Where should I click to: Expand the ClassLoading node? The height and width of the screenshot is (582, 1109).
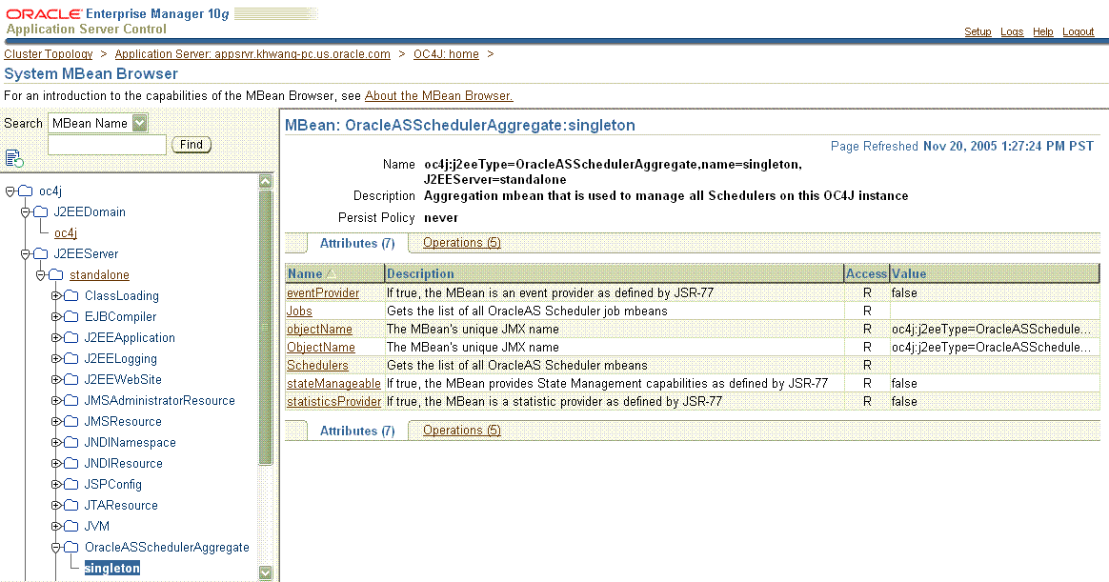[56, 295]
